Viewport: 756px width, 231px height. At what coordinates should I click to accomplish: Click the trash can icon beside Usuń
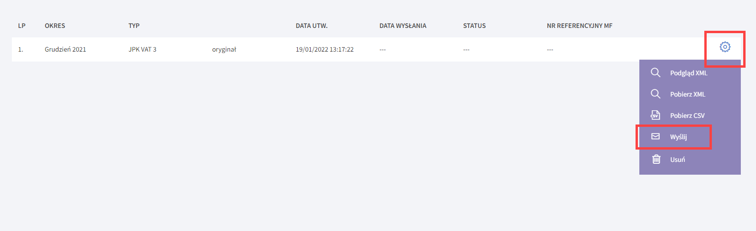(x=656, y=159)
